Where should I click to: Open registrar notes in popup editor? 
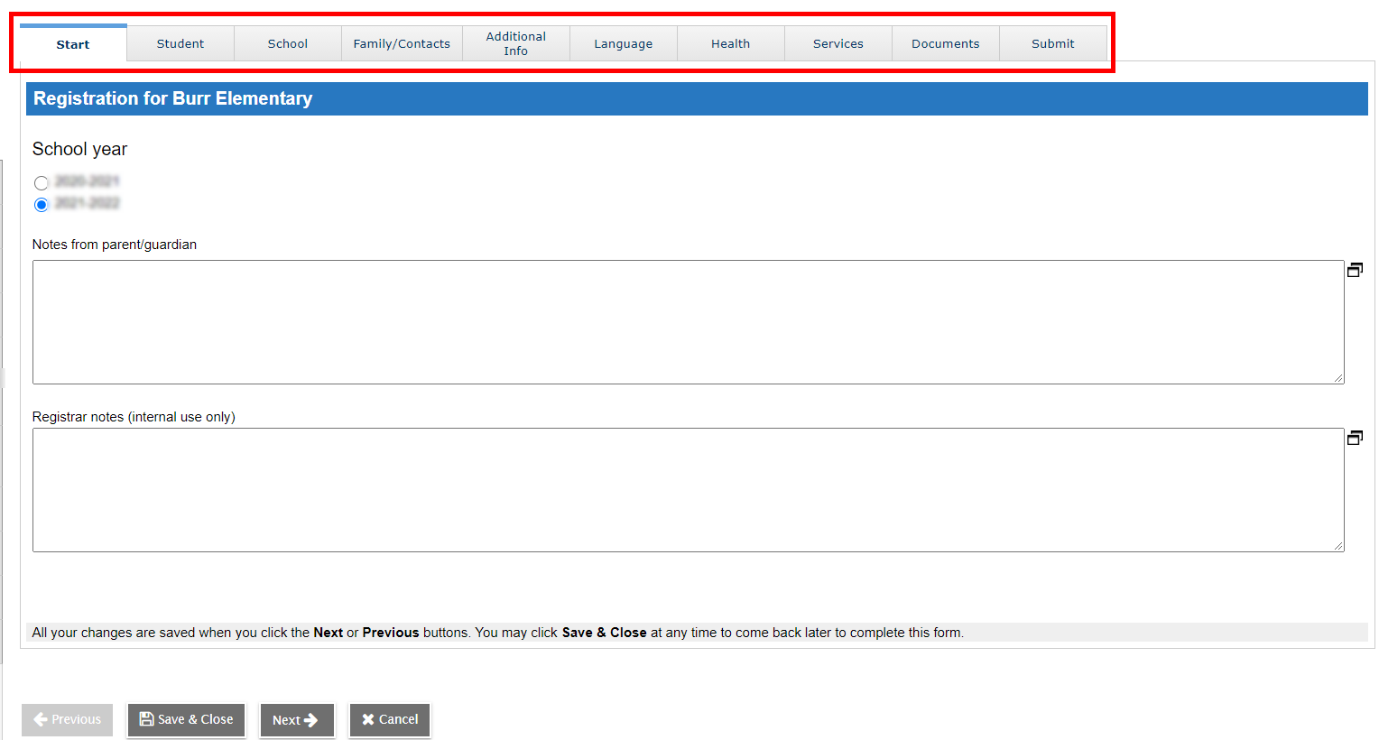point(1355,437)
